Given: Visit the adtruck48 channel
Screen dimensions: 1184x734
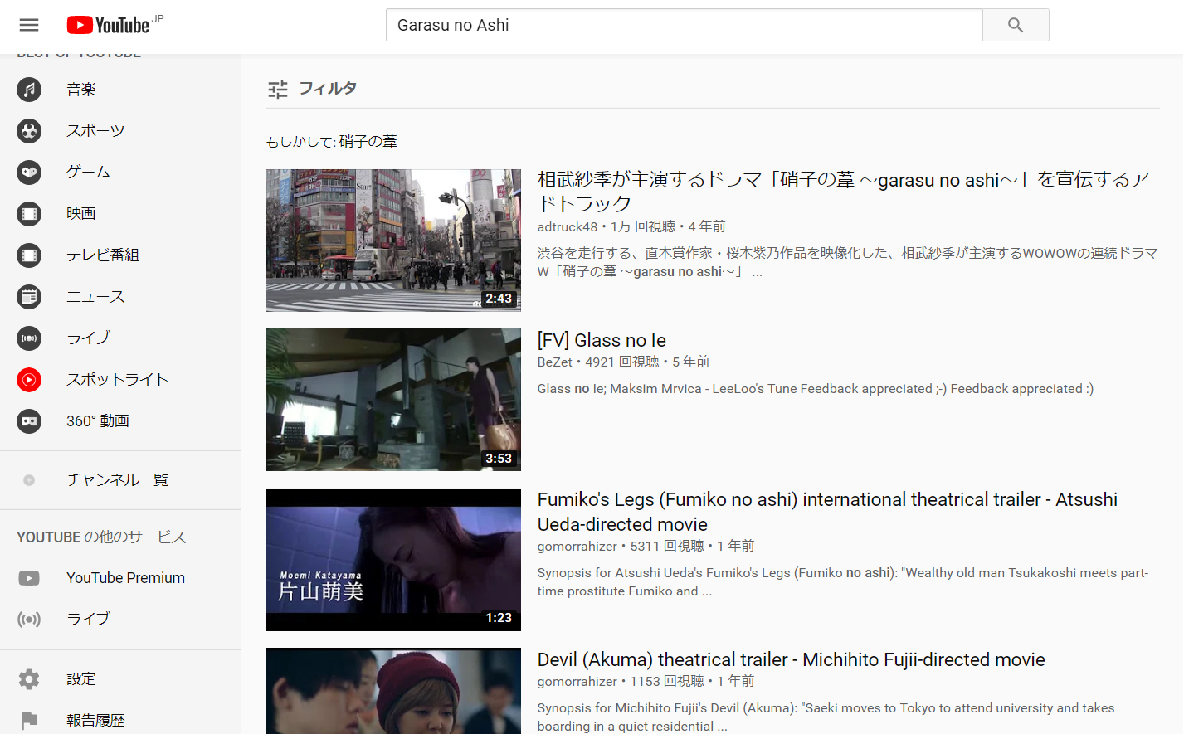Looking at the screenshot, I should click(x=567, y=226).
